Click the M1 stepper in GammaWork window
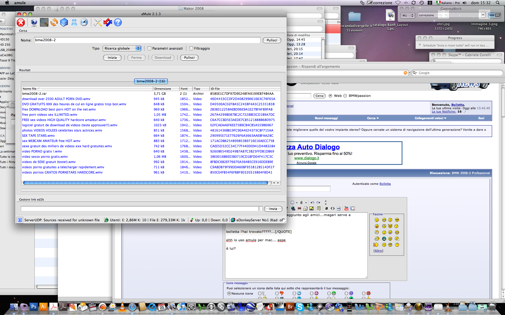The image size is (505, 315). click(x=412, y=15)
